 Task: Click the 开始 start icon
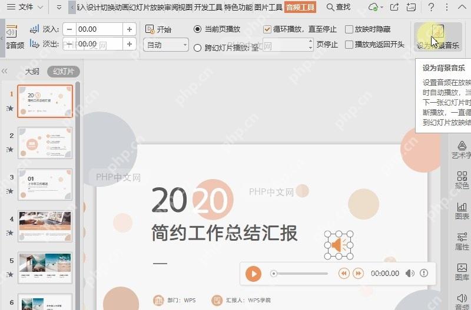[x=150, y=29]
